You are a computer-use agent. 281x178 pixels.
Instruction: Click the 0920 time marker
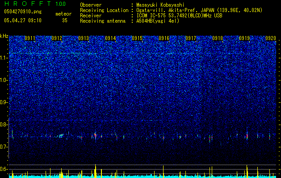[x=271, y=38]
